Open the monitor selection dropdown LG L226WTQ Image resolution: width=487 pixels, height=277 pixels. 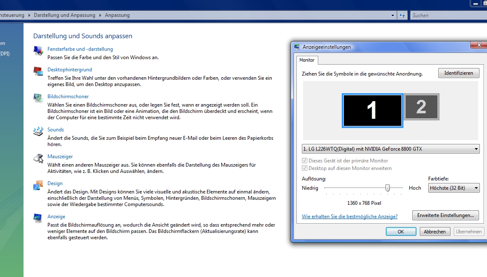click(390, 149)
